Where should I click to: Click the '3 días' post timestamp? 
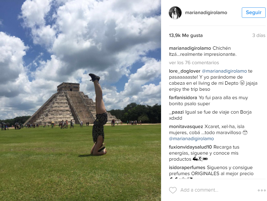click(259, 35)
